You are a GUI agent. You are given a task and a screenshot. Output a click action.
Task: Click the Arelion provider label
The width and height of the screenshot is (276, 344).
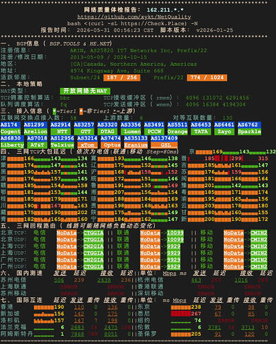pyautogui.click(x=35, y=131)
